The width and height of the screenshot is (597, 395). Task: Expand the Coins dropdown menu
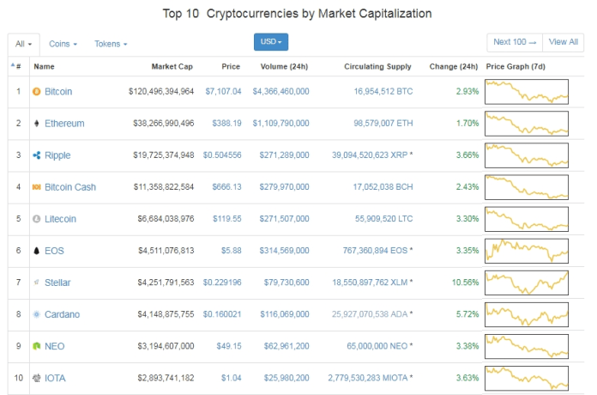[x=63, y=43]
